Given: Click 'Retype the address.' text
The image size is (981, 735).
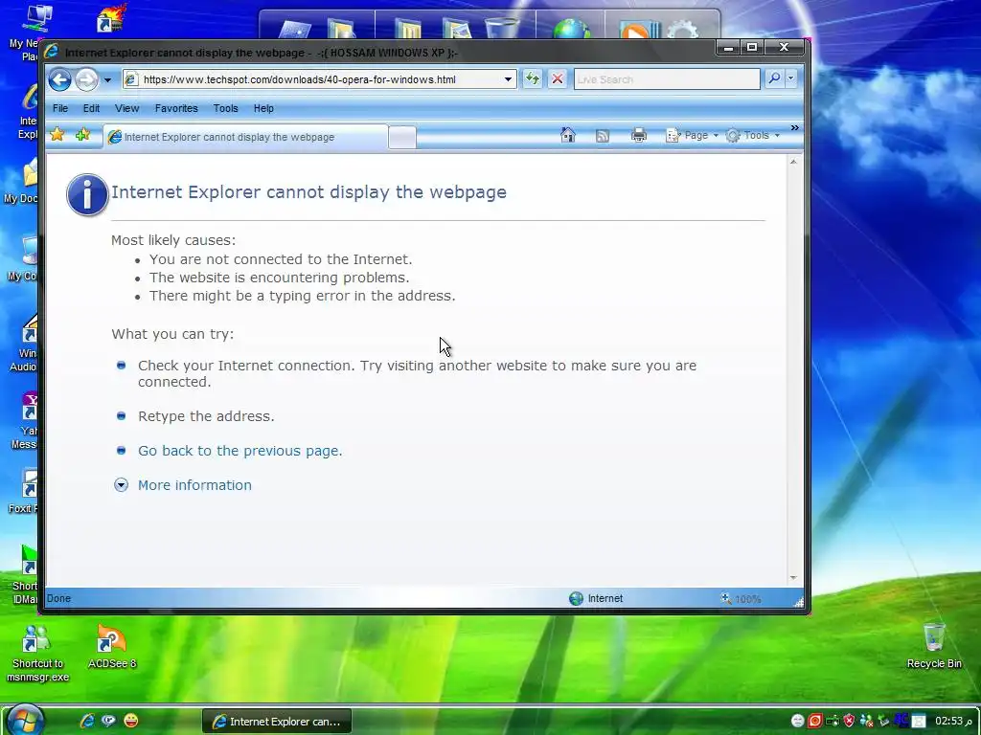Looking at the screenshot, I should coord(207,416).
